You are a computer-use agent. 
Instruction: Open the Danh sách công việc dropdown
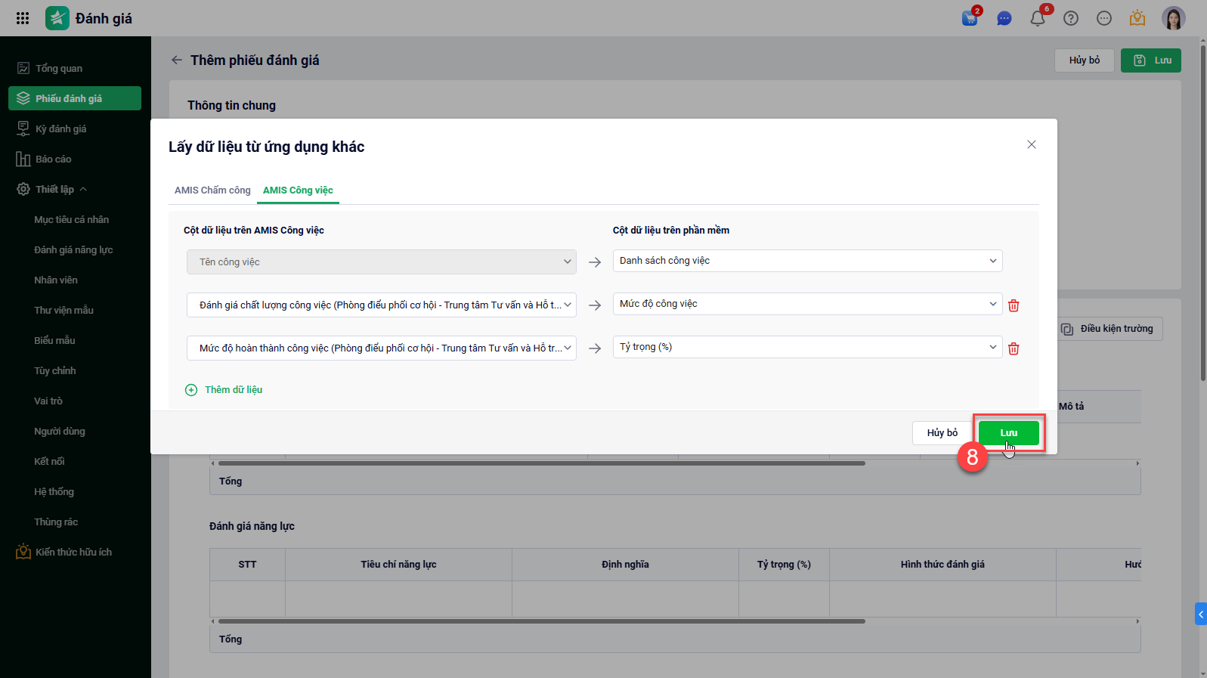point(807,261)
